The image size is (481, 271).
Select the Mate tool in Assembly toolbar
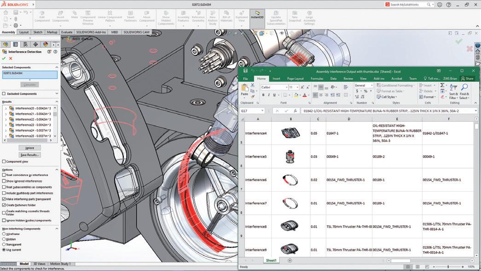[x=75, y=14]
